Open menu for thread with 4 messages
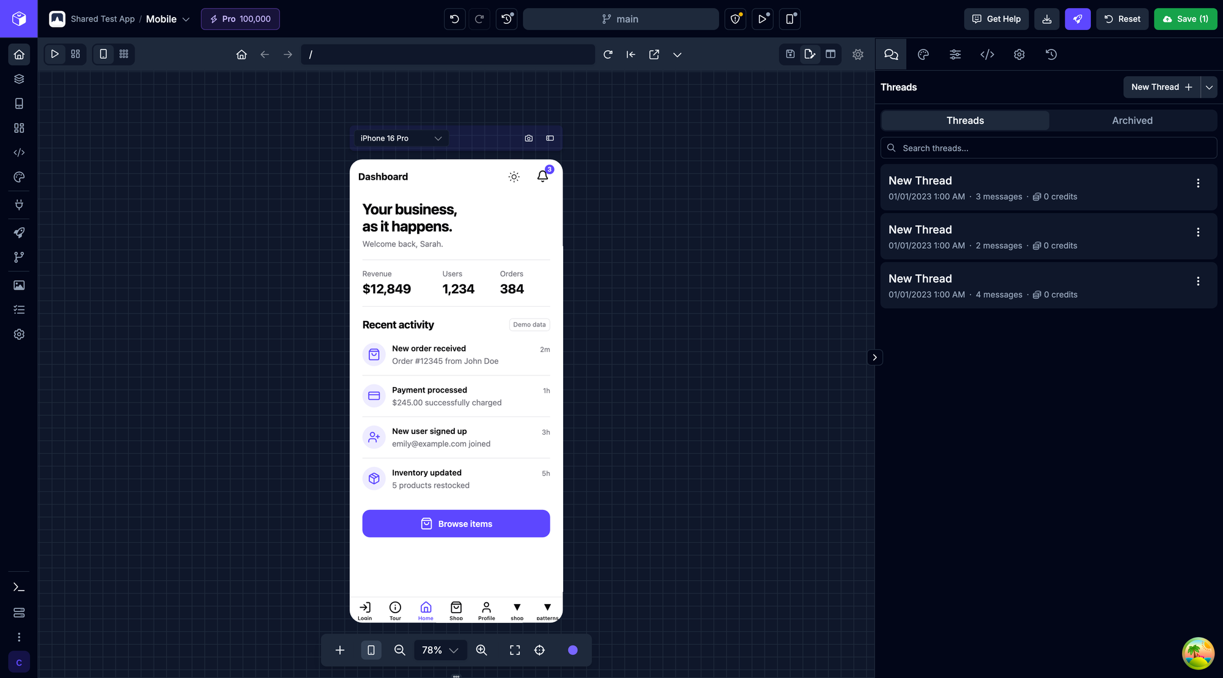The height and width of the screenshot is (678, 1223). [1198, 281]
